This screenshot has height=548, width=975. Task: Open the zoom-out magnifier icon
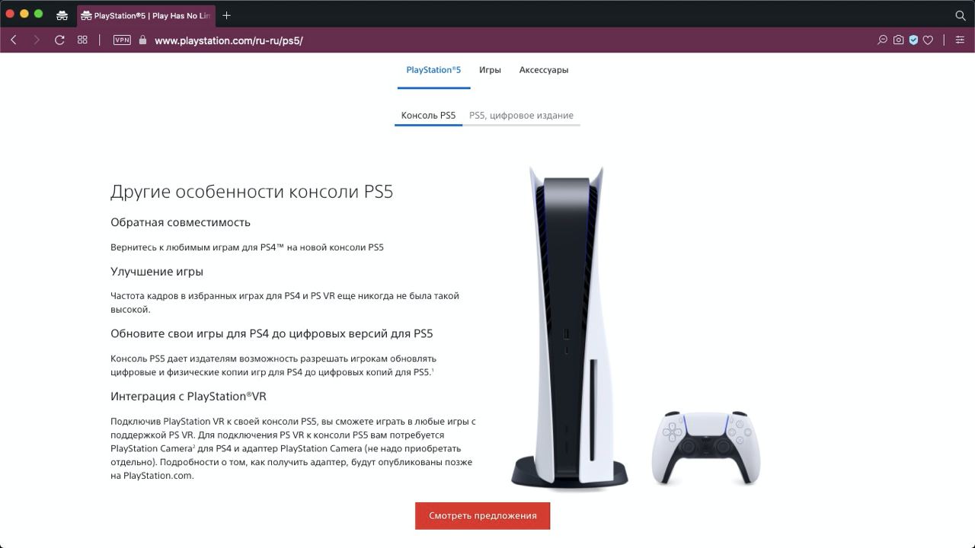coord(882,40)
